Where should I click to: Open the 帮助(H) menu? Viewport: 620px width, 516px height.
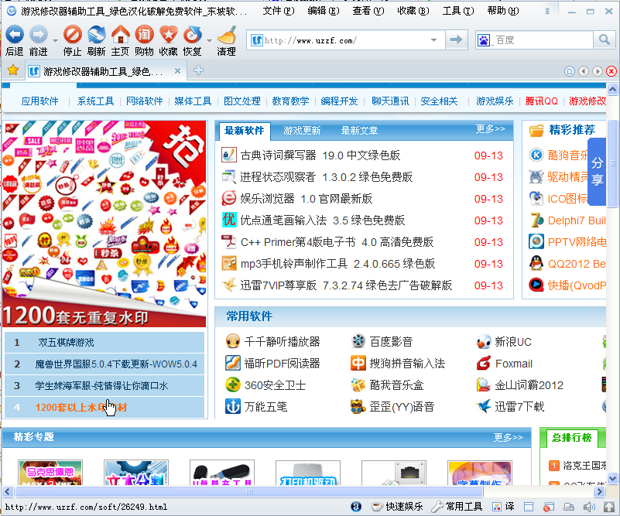coord(503,11)
